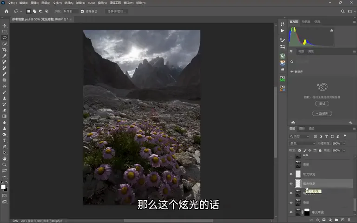The image size is (357, 223).
Task: Open the 类型 layer filter dropdown
Action: [299, 137]
